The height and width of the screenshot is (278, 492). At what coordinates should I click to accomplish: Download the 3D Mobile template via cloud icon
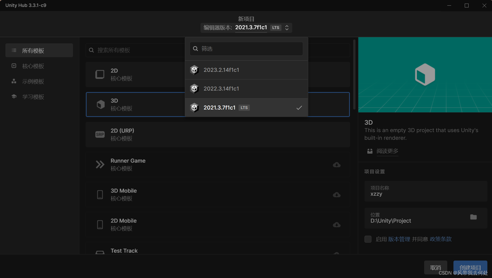pyautogui.click(x=337, y=195)
